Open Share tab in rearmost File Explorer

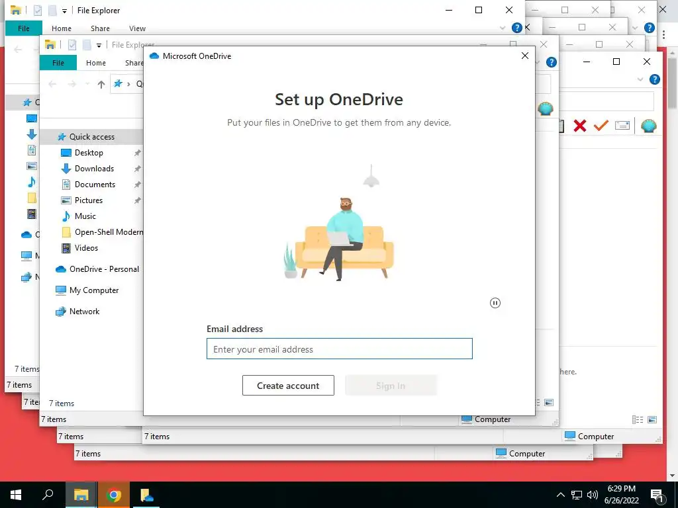pyautogui.click(x=100, y=28)
